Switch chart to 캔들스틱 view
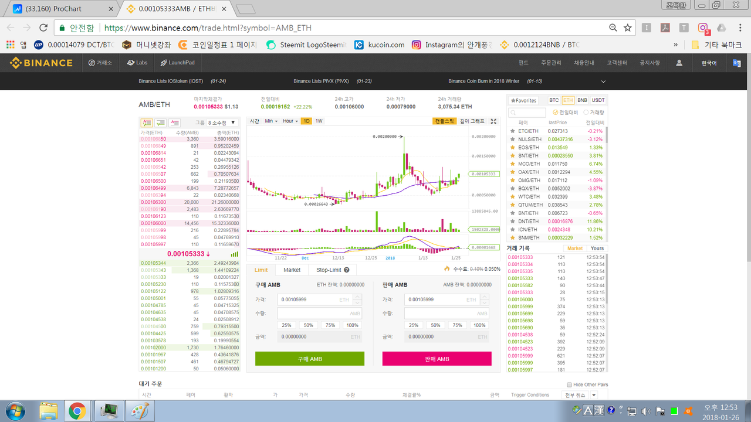751x422 pixels. coord(444,121)
